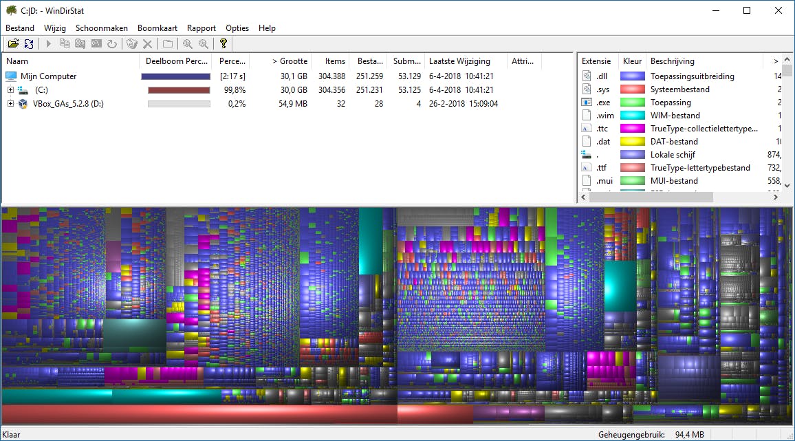Screen dimensions: 795x441
Task: Click the Refresh all toolbar icon
Action: pyautogui.click(x=29, y=44)
